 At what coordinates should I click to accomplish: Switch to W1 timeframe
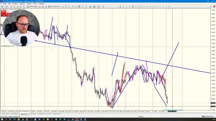[x=166, y=6]
